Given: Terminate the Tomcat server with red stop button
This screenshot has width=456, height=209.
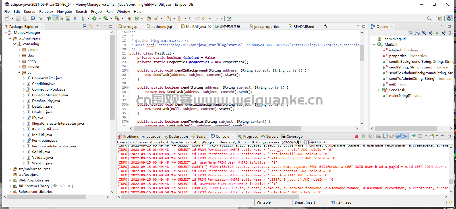Looking at the screenshot, I should pyautogui.click(x=356, y=136).
